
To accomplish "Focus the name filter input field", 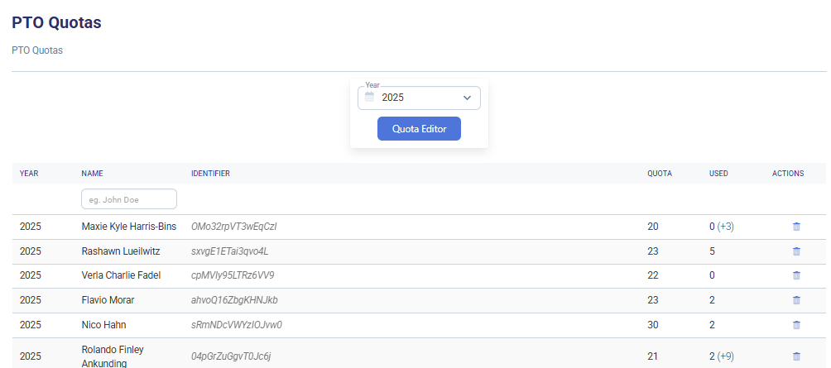I will click(129, 199).
